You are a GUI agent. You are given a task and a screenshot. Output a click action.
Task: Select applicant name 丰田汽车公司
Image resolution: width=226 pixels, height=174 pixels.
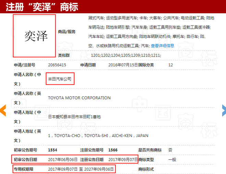[x=60, y=79]
